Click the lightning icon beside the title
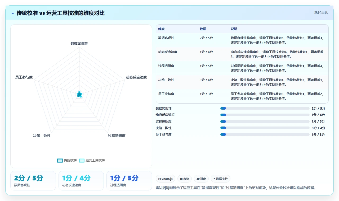339x201 pixels. pos(13,13)
